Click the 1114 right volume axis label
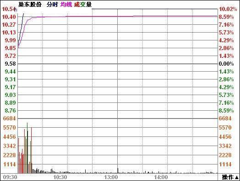This screenshot has width=240, height=181. [225, 164]
